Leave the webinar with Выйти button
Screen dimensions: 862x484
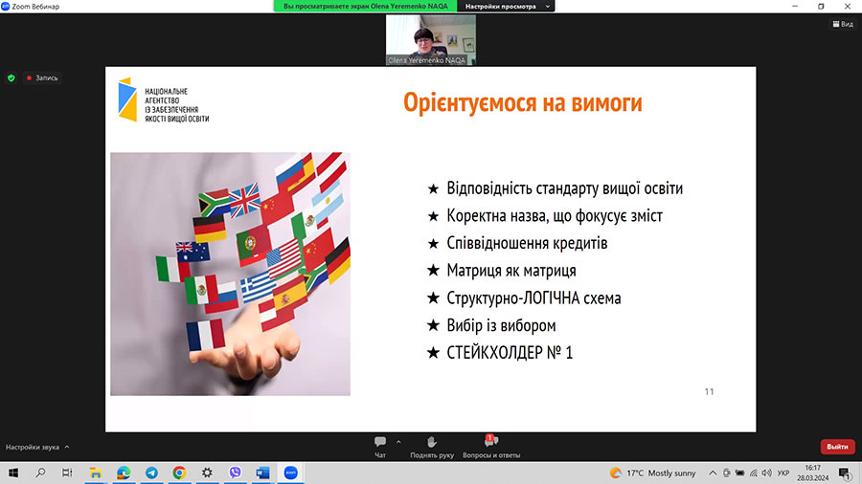click(837, 447)
